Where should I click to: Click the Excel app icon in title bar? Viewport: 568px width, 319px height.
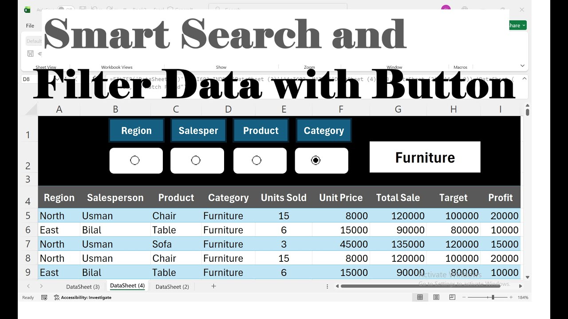28,10
